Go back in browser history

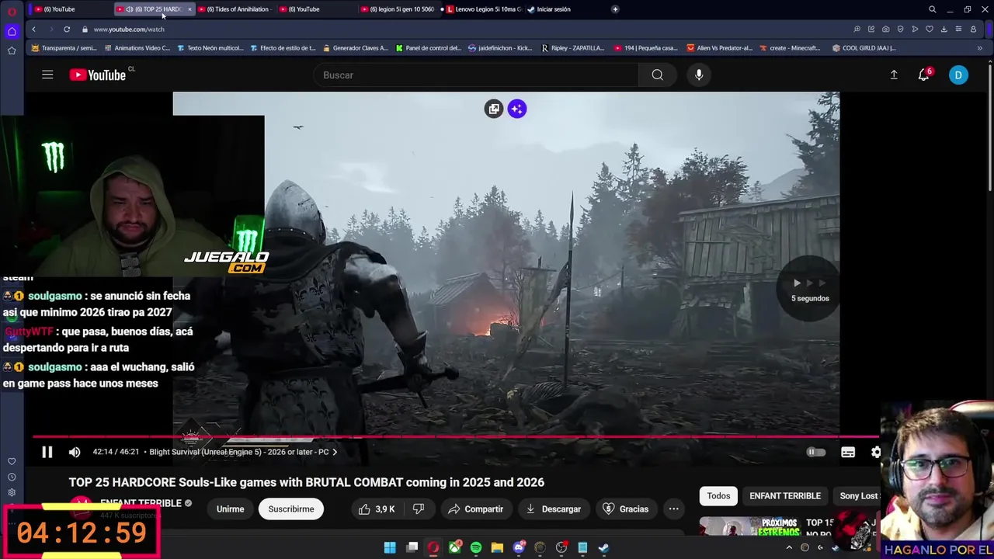[x=33, y=29]
